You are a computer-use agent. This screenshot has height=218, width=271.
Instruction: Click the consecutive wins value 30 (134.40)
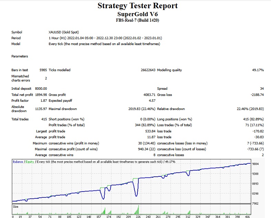tap(147, 143)
